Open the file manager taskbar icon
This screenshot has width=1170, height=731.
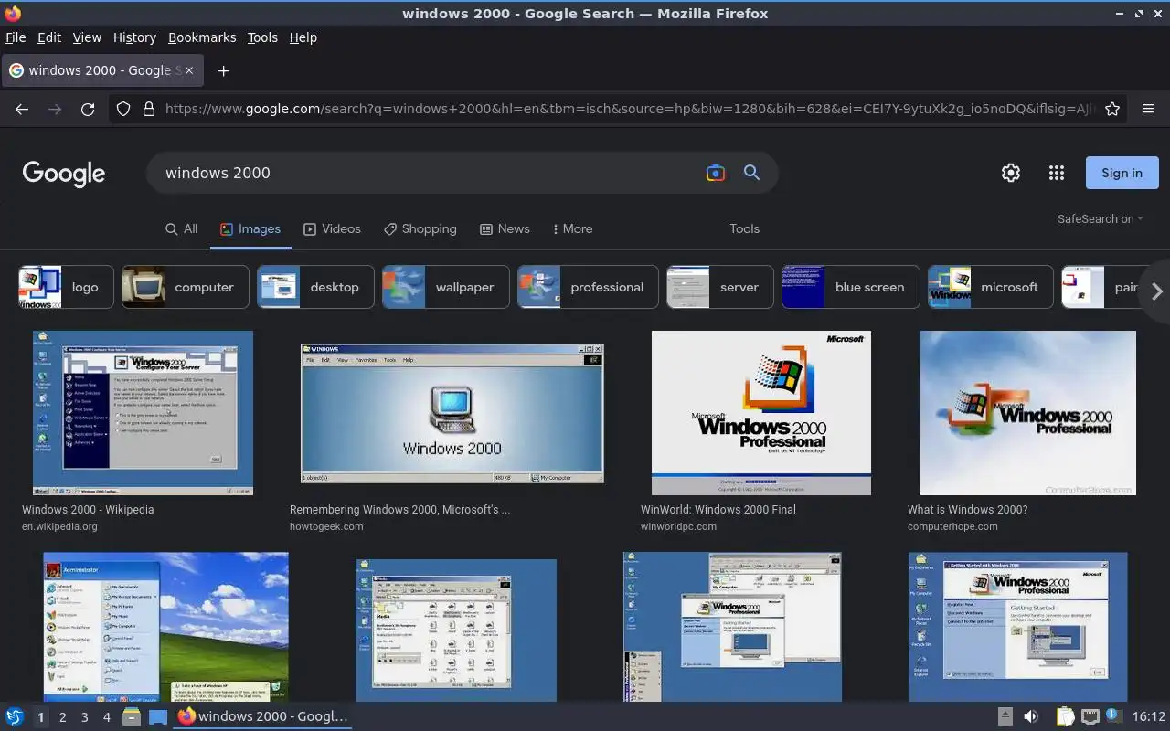pyautogui.click(x=132, y=716)
